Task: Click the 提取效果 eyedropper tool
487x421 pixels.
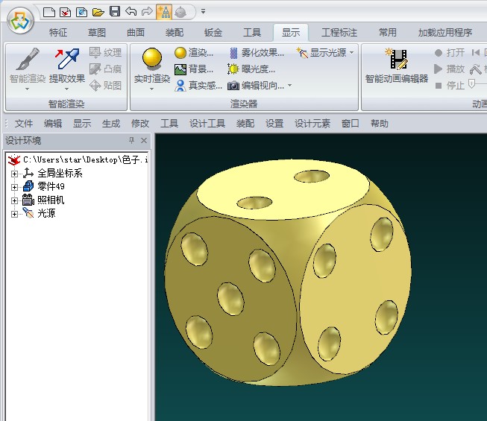Action: coord(67,67)
